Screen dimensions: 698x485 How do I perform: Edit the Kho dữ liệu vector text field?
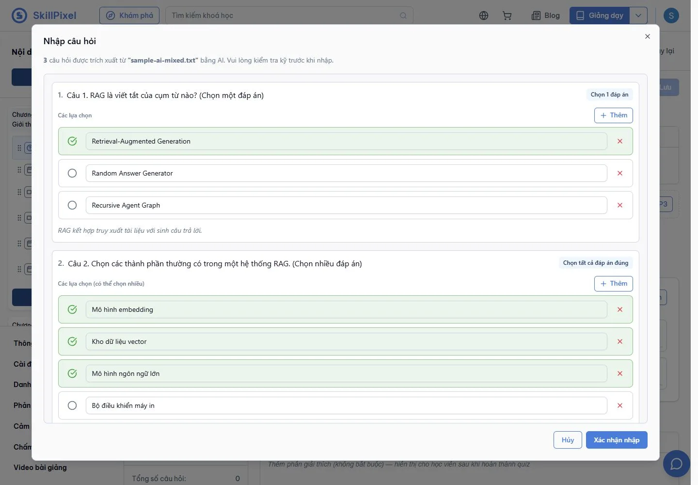coord(346,341)
